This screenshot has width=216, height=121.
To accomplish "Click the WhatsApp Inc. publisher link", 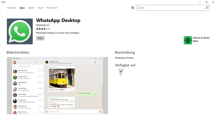I will coord(43,25).
